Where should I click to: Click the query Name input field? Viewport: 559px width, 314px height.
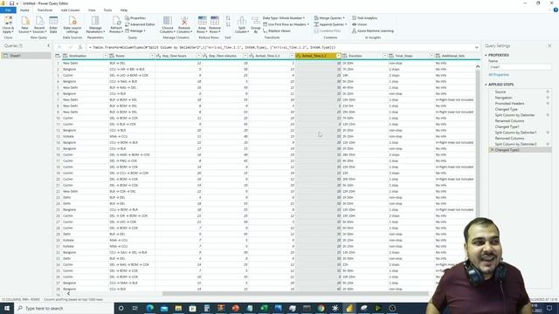click(x=520, y=67)
